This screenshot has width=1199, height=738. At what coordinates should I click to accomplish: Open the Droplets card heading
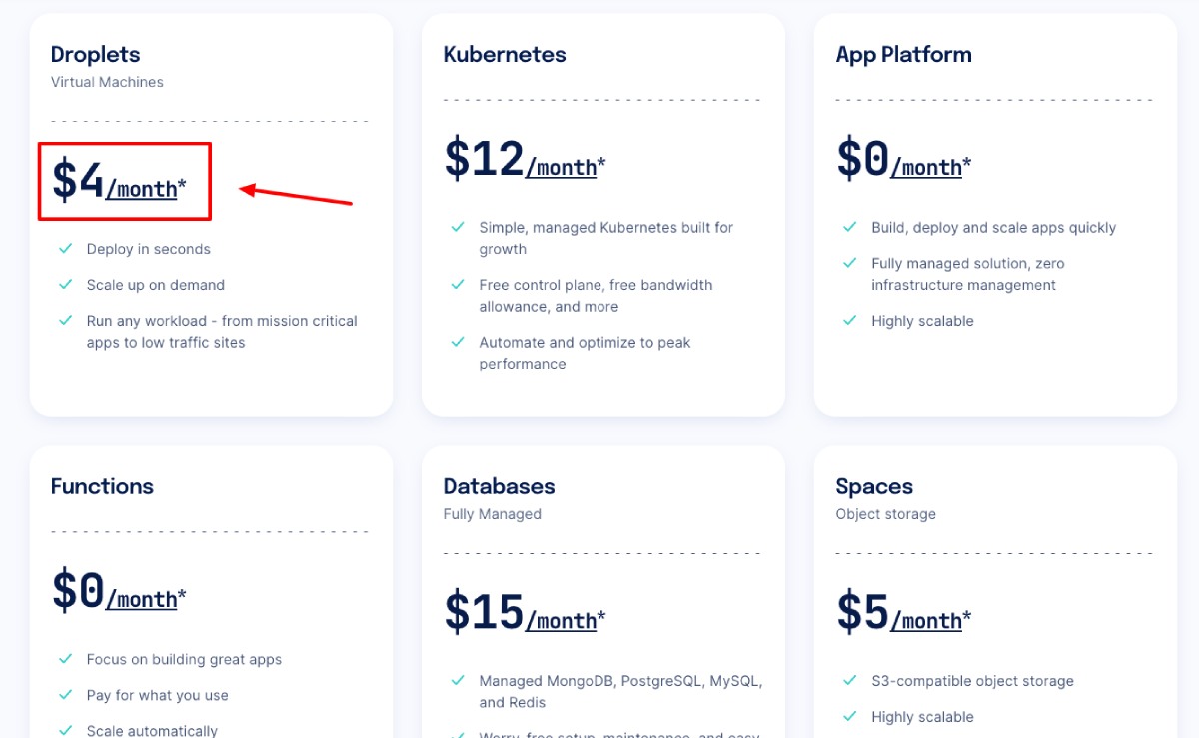95,54
